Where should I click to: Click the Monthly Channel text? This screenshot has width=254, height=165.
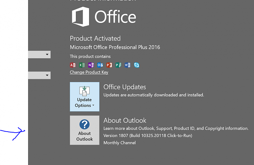(120, 143)
